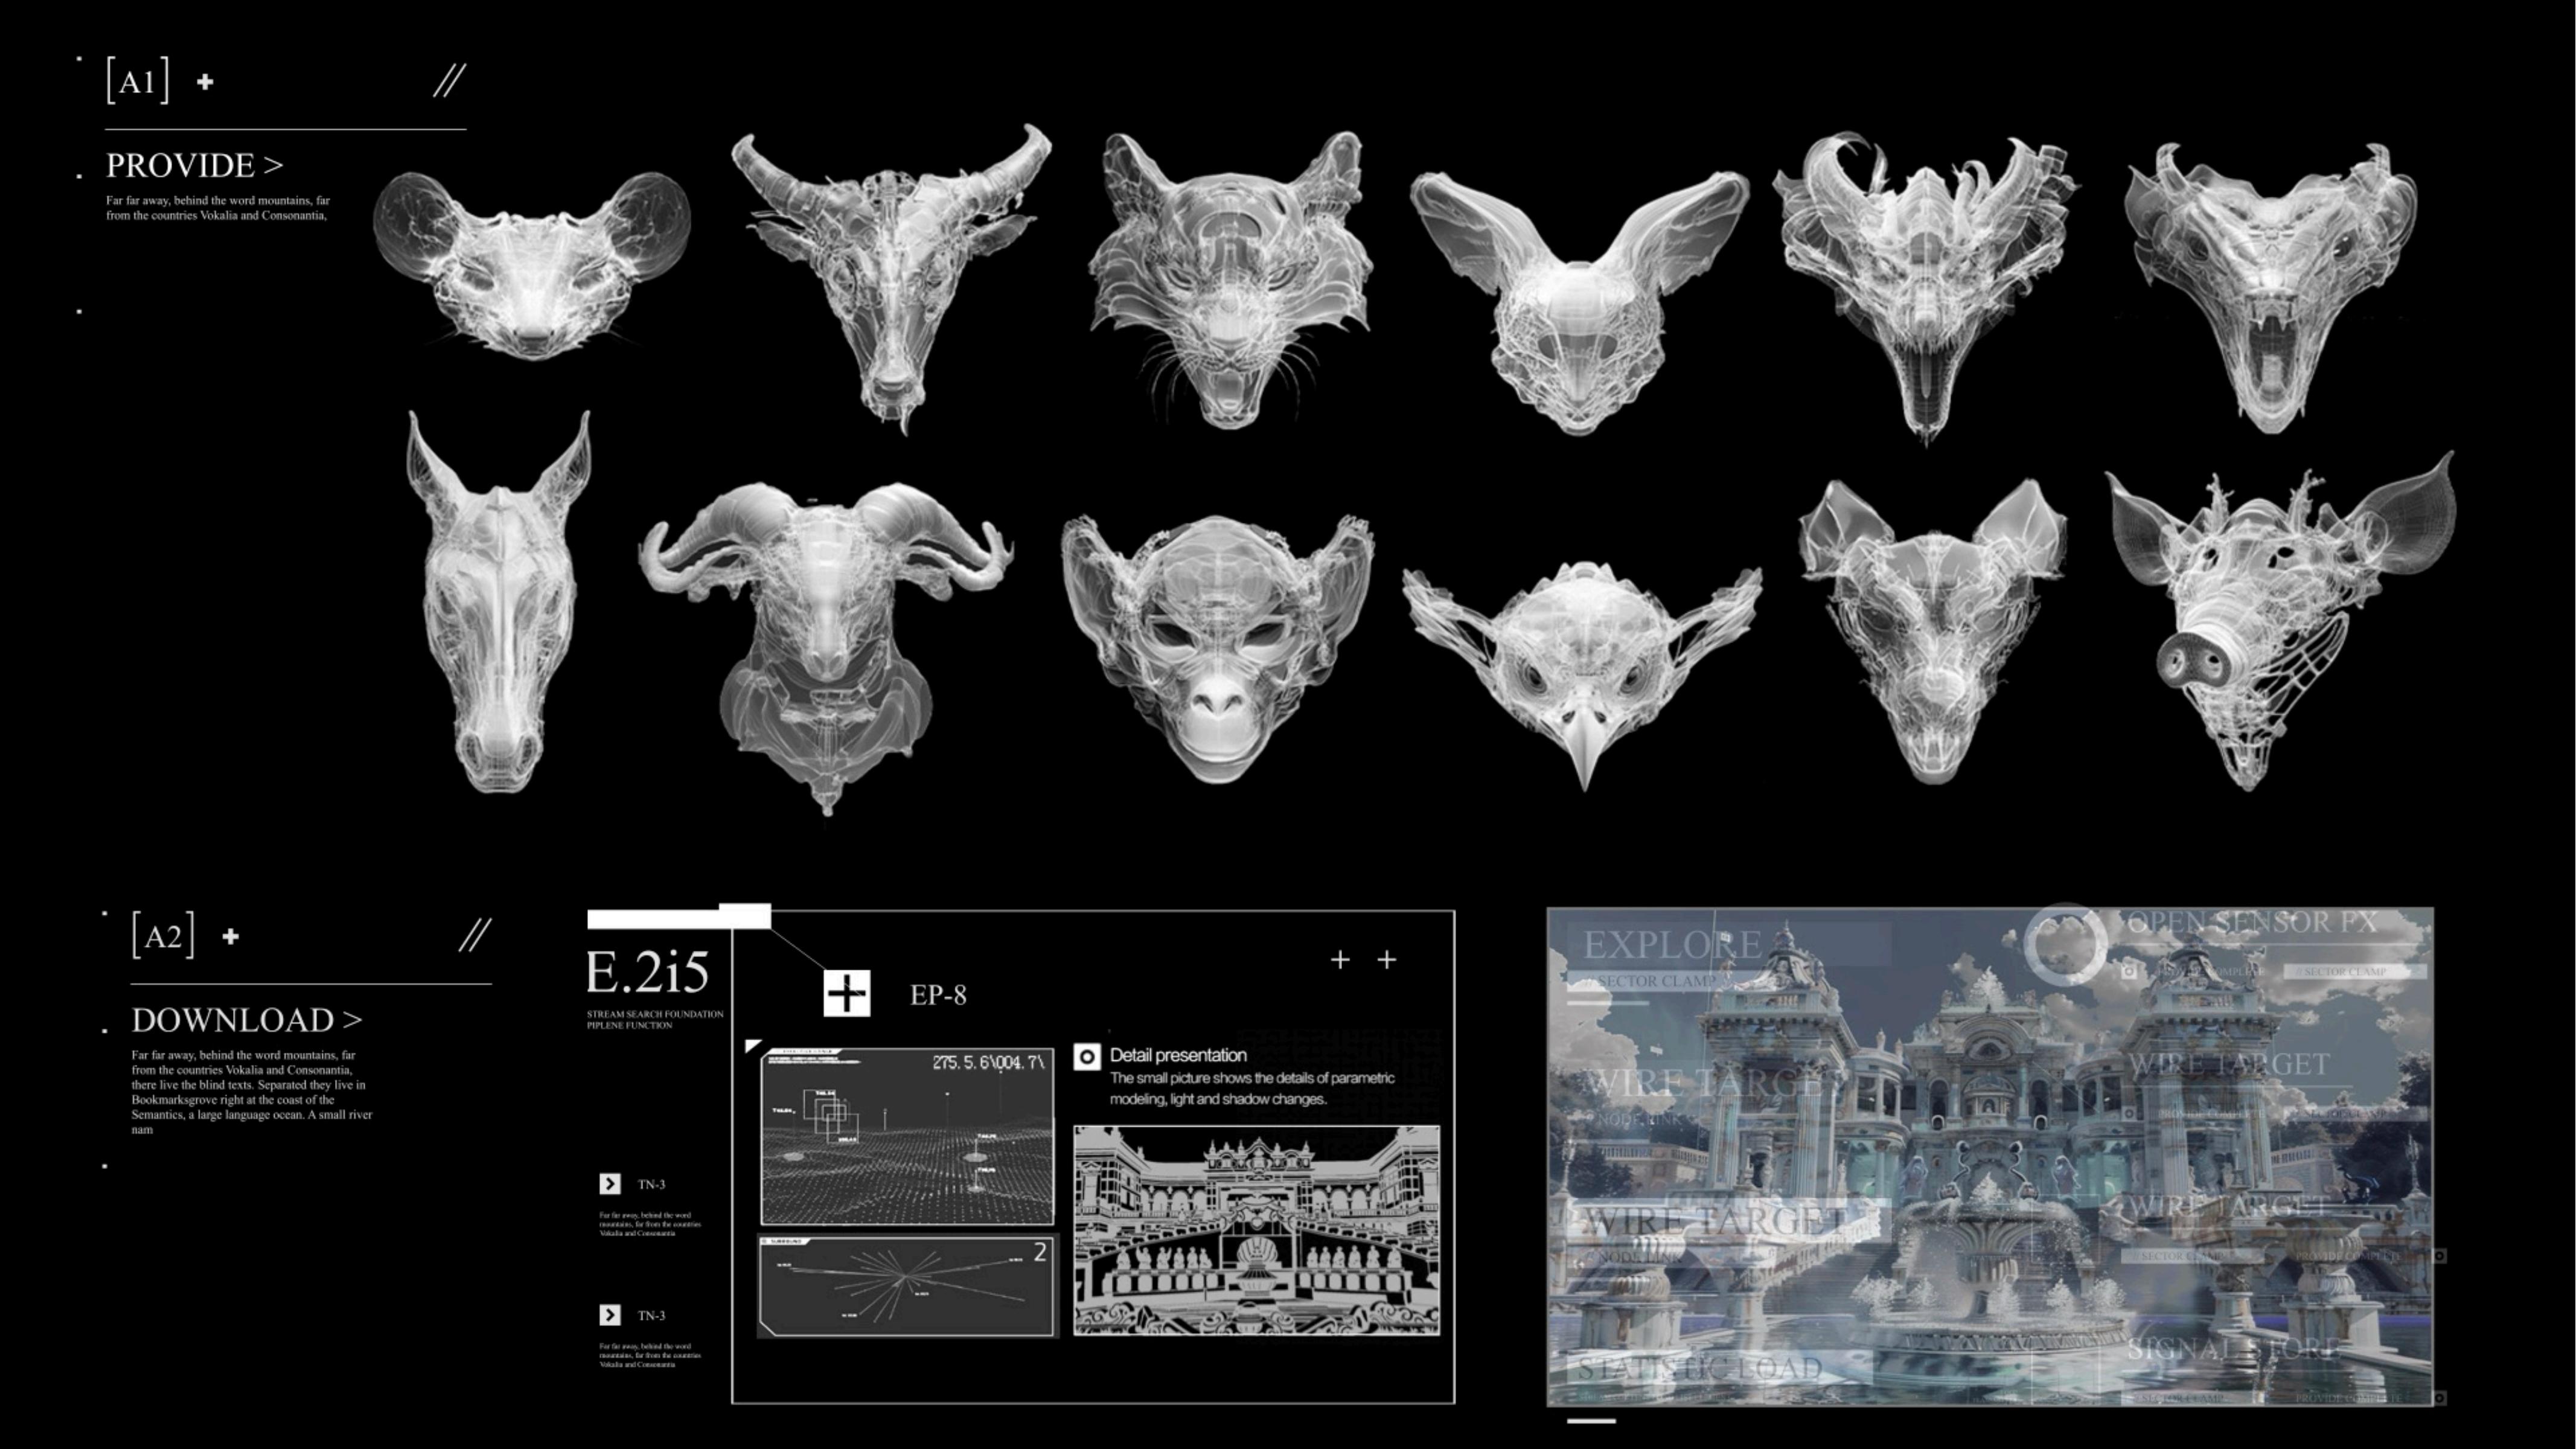
Task: Click the rightmost plus sign in the EP-8 panel corner
Action: click(x=1386, y=960)
